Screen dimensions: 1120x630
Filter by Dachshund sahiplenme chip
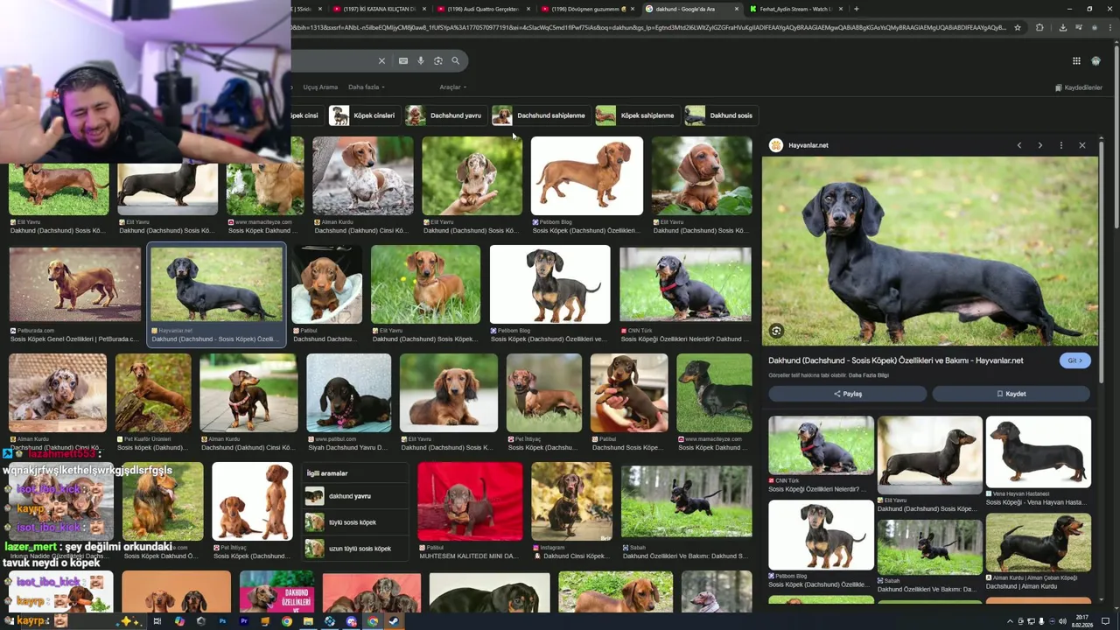540,115
